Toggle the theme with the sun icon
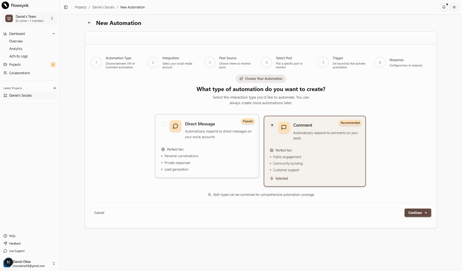The height and width of the screenshot is (271, 462). click(x=454, y=7)
